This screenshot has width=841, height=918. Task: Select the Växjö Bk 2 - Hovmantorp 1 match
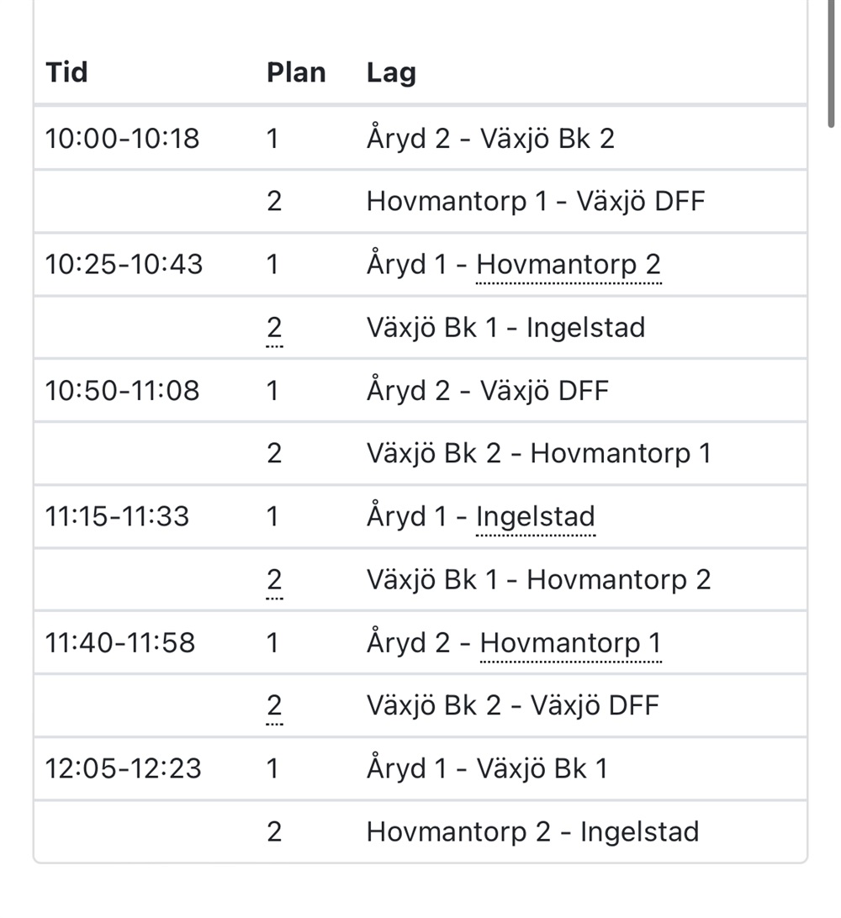[539, 454]
